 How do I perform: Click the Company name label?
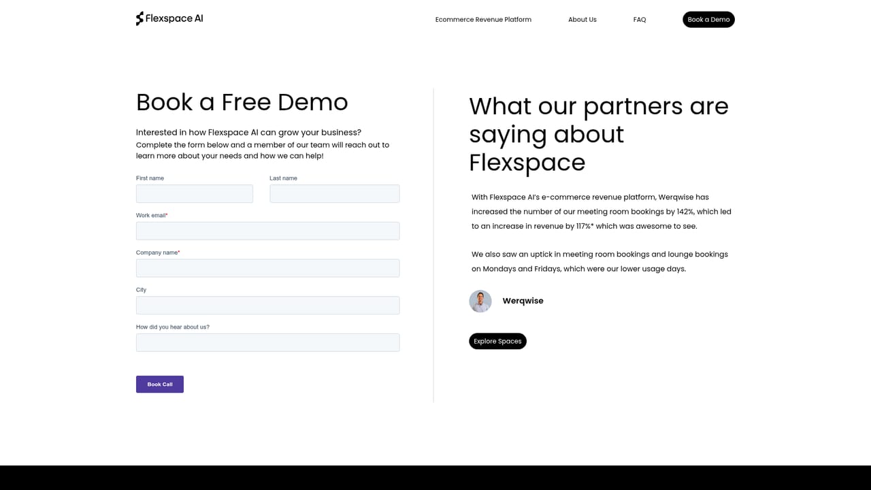pos(158,252)
